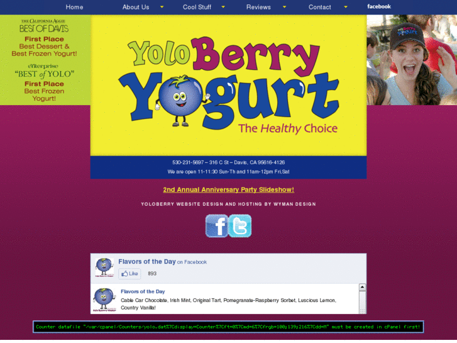
Task: Click the green counter datafile error message
Action: click(228, 327)
